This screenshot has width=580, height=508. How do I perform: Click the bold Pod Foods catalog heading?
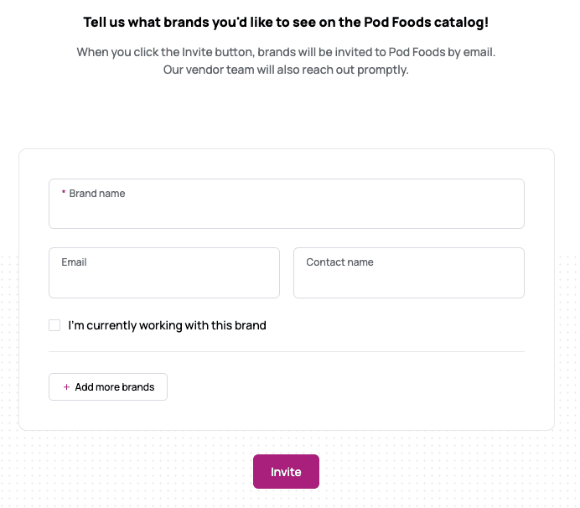[x=286, y=23]
